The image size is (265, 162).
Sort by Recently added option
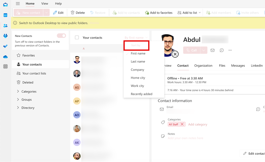pyautogui.click(x=144, y=94)
